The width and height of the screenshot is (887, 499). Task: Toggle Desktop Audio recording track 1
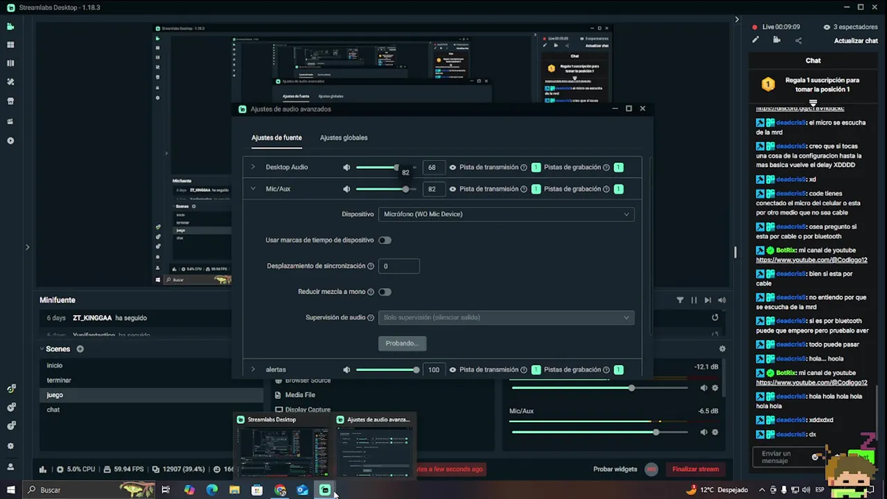pyautogui.click(x=618, y=167)
